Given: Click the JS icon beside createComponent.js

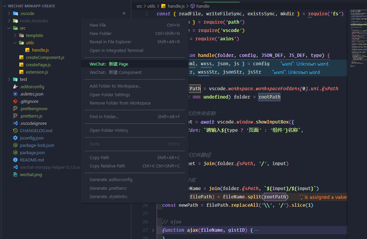Looking at the screenshot, I should [x=21, y=58].
